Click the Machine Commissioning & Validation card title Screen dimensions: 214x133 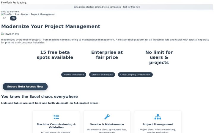pos(56,126)
